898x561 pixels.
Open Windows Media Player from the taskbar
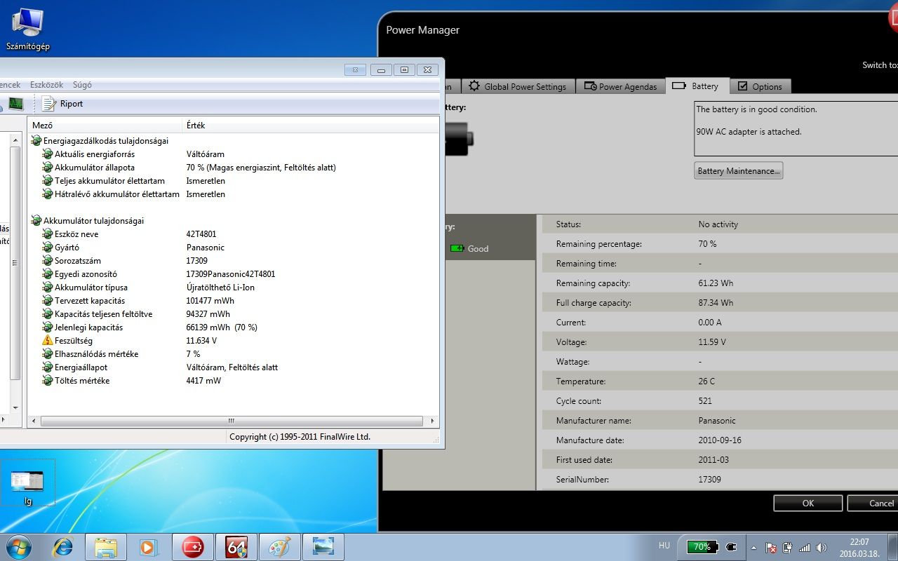(x=149, y=546)
